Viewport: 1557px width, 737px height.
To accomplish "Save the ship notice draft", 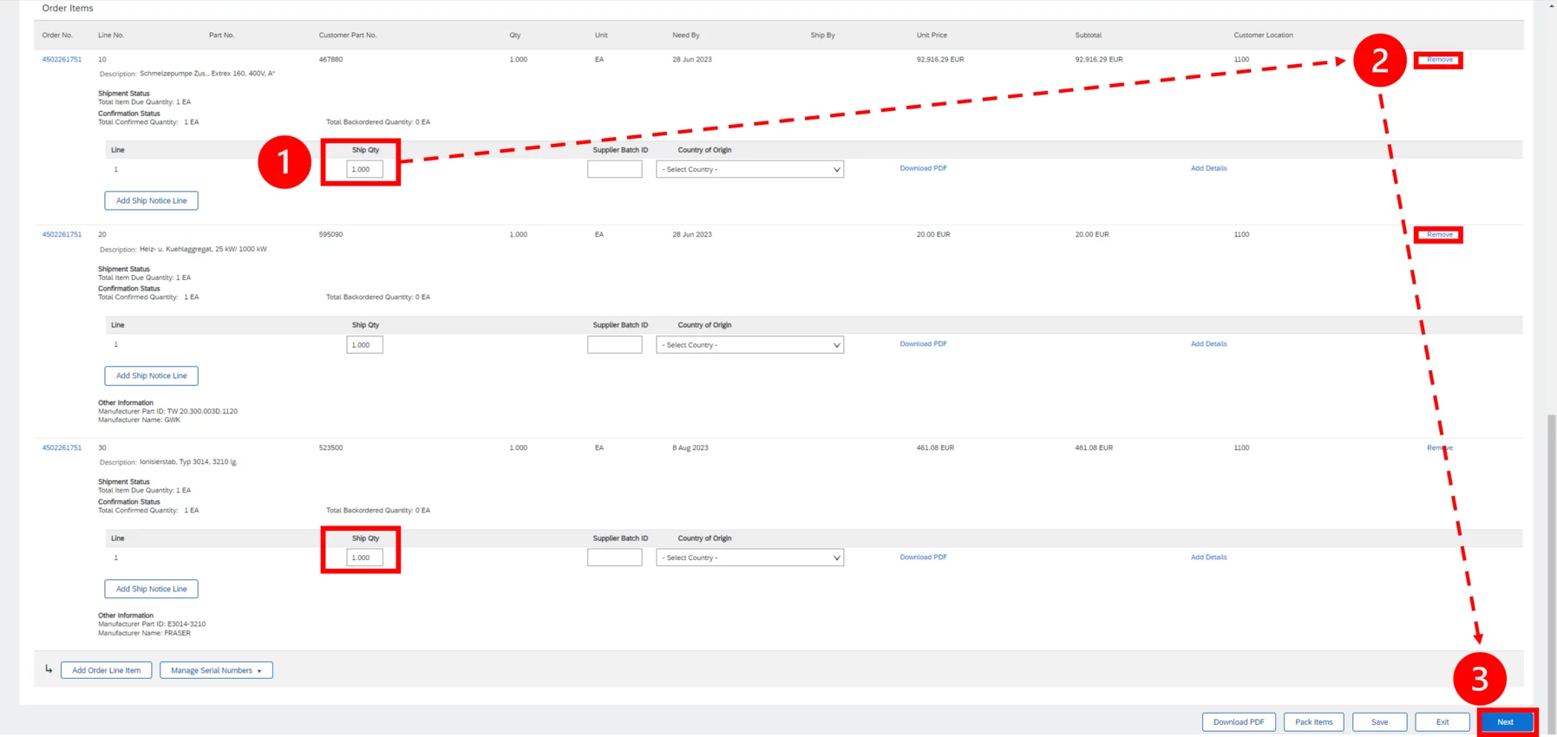I will coord(1379,722).
